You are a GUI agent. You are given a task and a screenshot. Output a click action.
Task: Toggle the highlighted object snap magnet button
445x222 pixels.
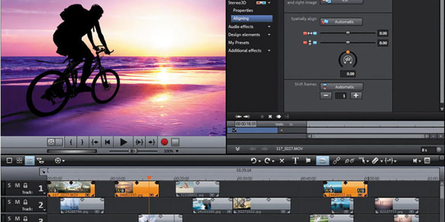tap(323, 161)
